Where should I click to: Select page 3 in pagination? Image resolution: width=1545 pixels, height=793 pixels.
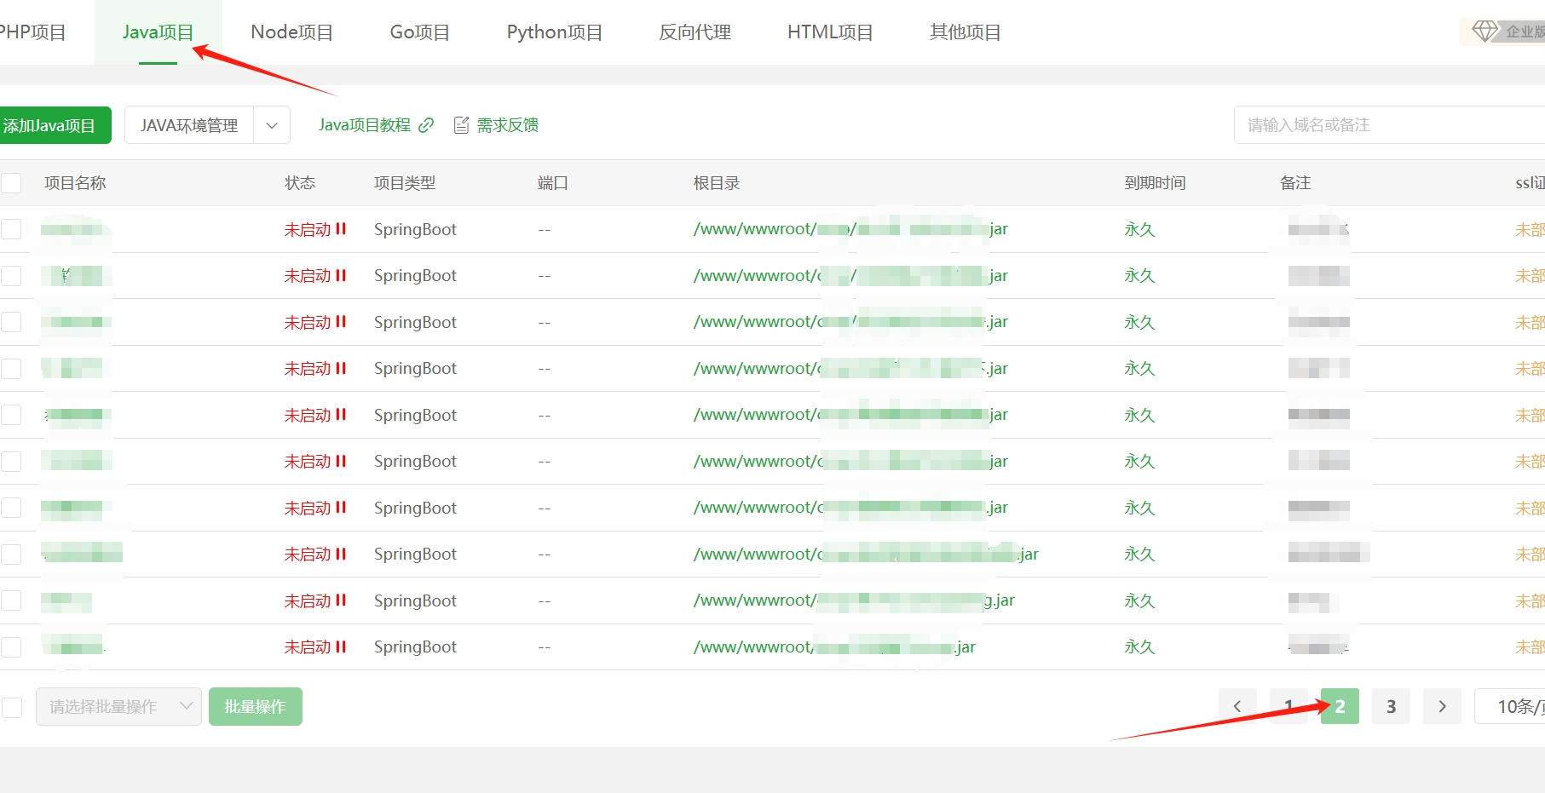[x=1391, y=706]
